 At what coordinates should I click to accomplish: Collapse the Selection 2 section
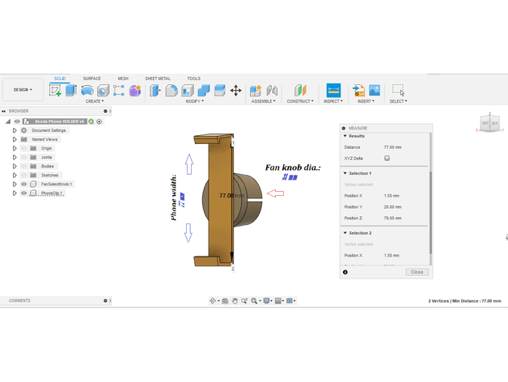[345, 233]
